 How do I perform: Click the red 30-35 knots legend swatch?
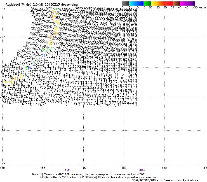point(169,3)
